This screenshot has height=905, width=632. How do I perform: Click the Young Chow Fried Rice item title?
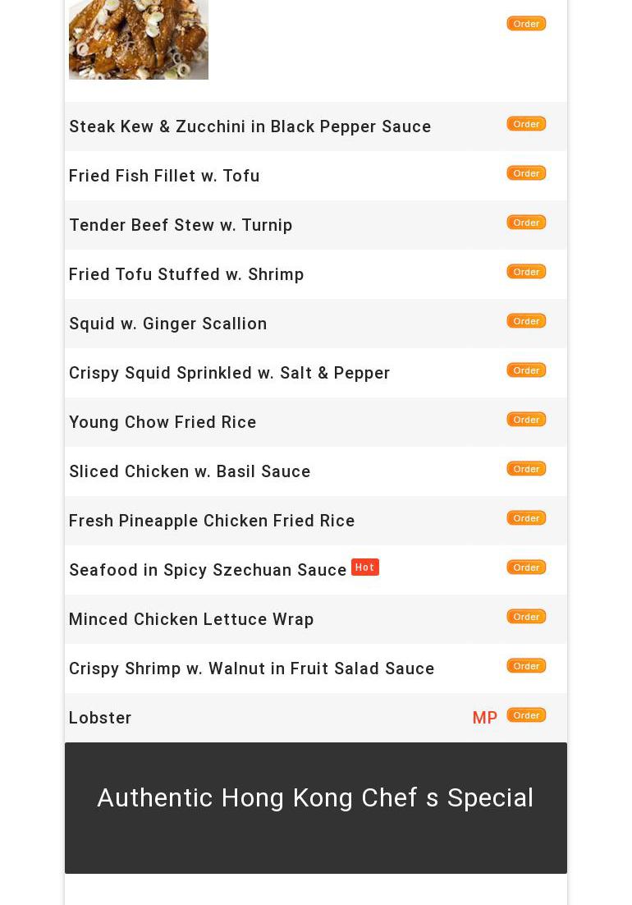point(163,422)
